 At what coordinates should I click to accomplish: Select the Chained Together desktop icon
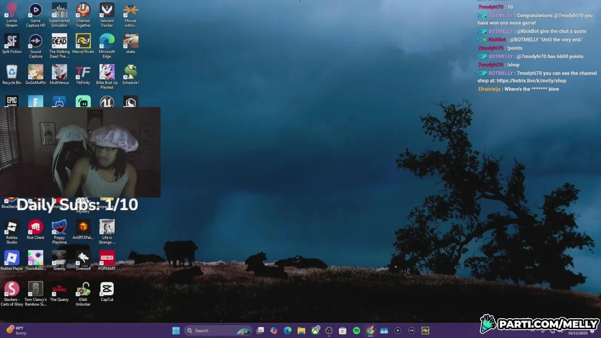83,15
